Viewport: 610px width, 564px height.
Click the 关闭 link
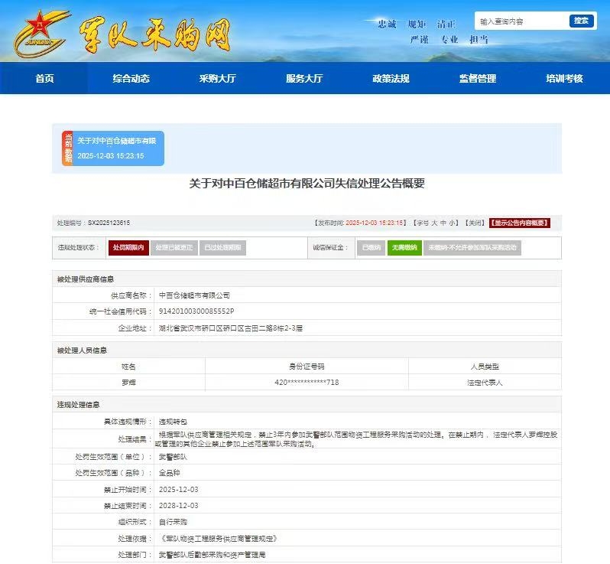click(475, 223)
